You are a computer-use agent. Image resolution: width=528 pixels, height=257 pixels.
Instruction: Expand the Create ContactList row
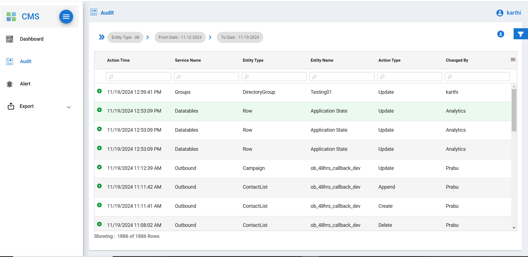pyautogui.click(x=99, y=205)
